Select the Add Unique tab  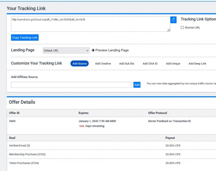click(173, 64)
